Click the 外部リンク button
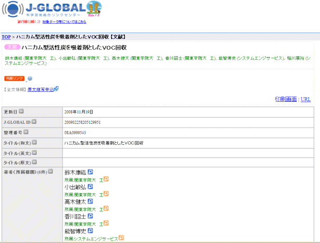The image size is (320, 243). pyautogui.click(x=14, y=79)
